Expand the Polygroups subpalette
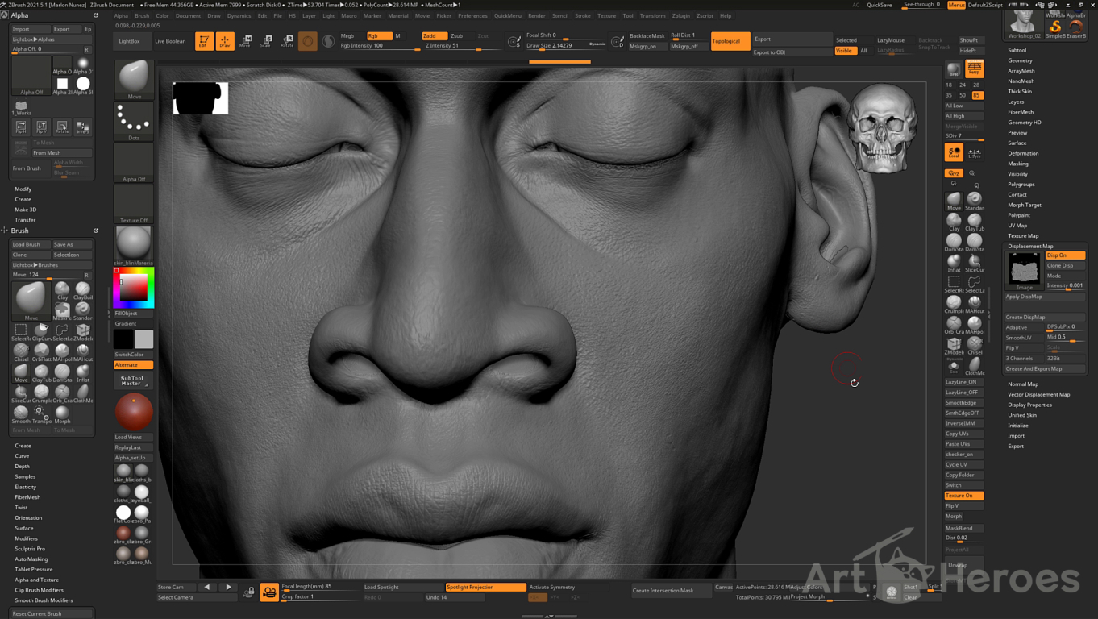Screen dimensions: 1098x619 tap(1021, 185)
